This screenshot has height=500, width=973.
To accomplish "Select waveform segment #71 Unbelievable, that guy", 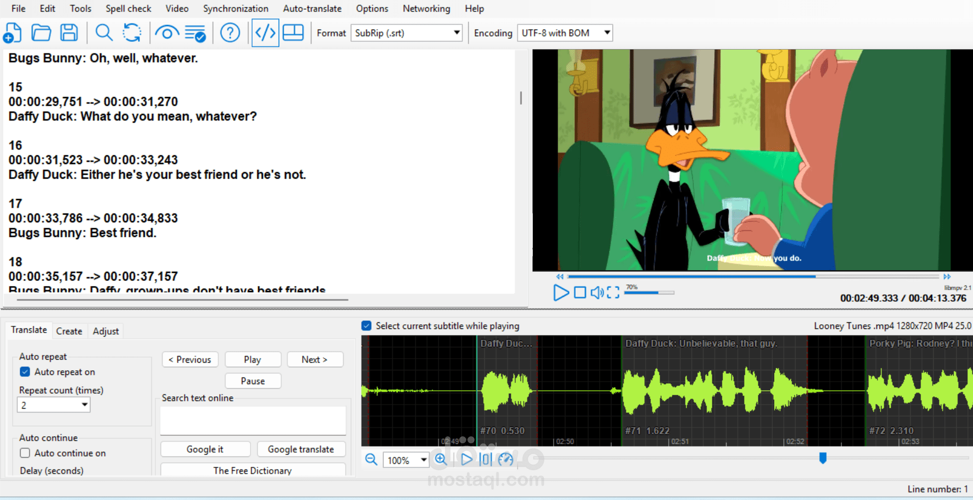I will point(715,391).
